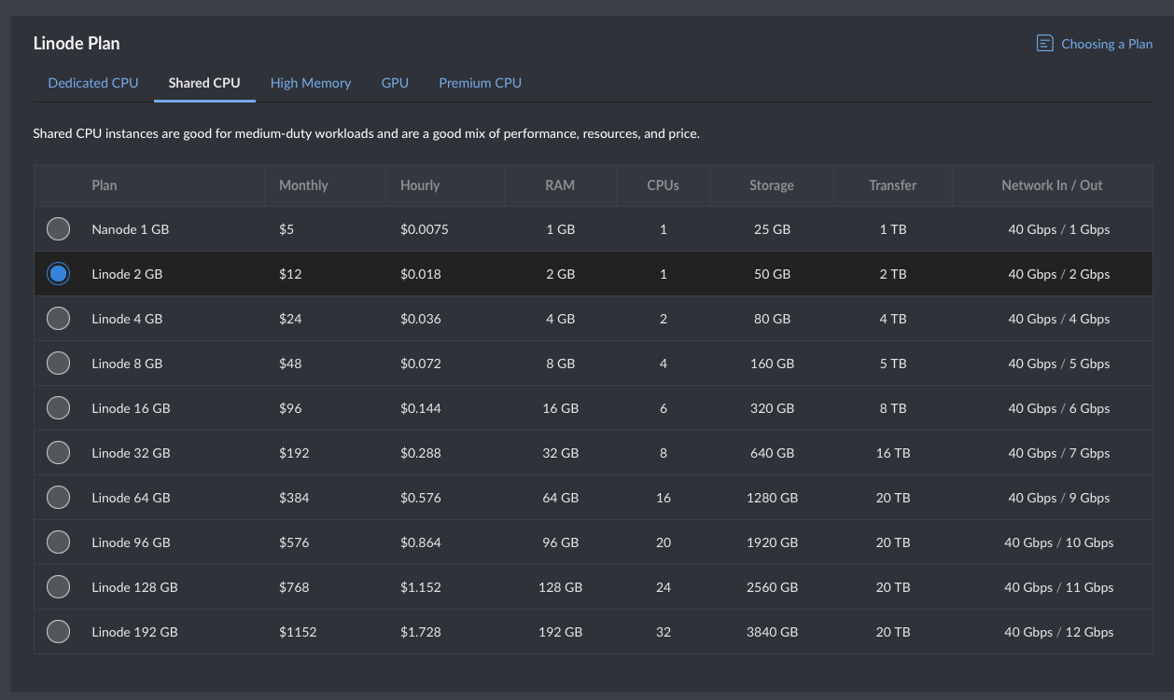Click the 40 Gbps / 9 Gbps network value

coord(1059,498)
